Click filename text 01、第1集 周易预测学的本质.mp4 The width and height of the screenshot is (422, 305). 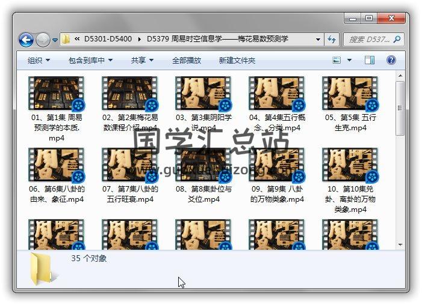click(57, 127)
